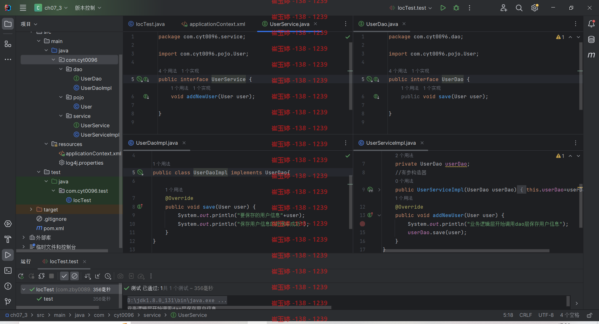Open the 版本控制 dropdown
Viewport: 599px width, 324px height.
(88, 8)
